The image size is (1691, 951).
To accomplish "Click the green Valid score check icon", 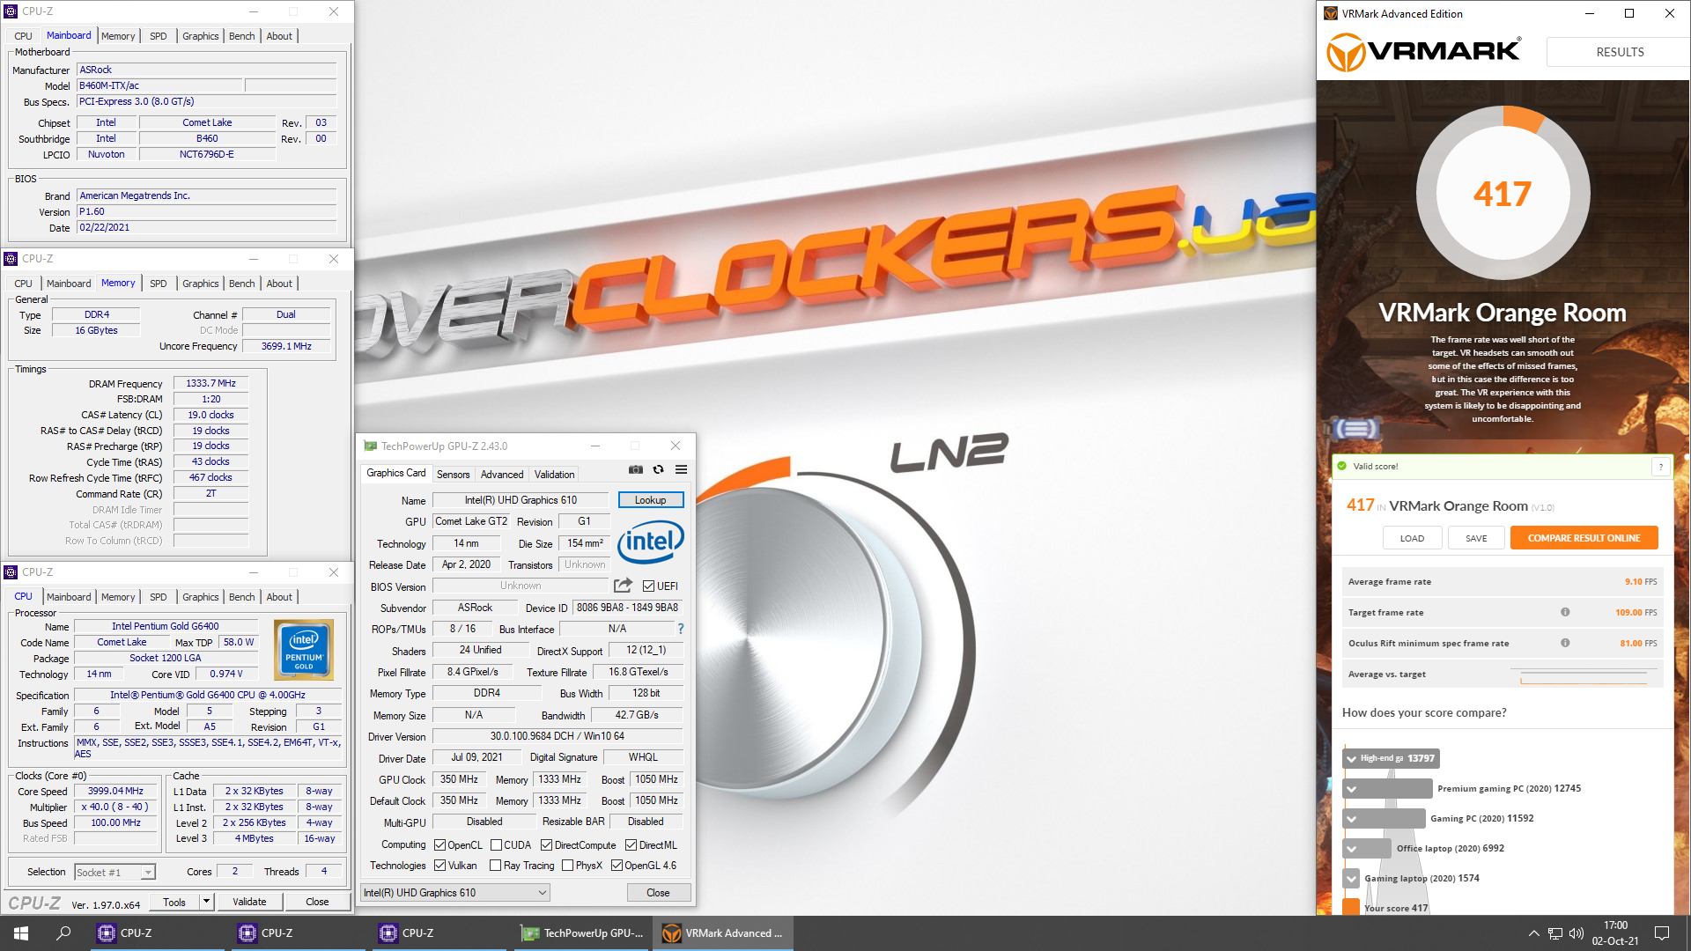I will [x=1342, y=467].
